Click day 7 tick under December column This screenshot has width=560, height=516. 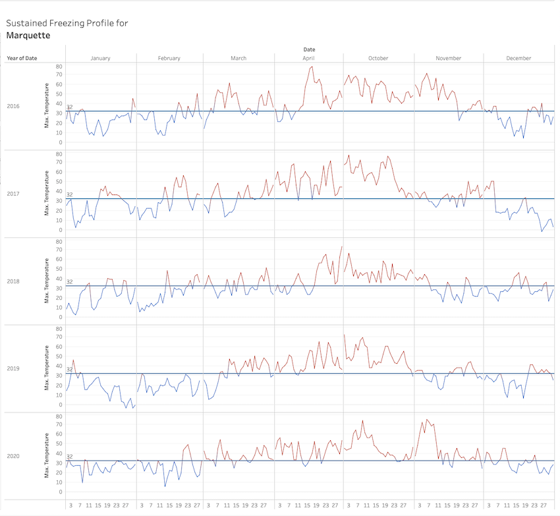pyautogui.click(x=498, y=505)
